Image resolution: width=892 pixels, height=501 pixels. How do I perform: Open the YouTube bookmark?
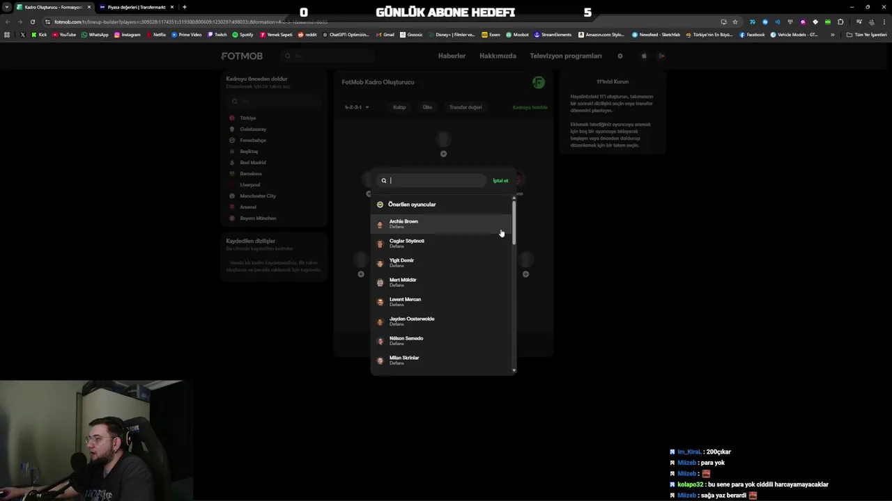pyautogui.click(x=63, y=34)
